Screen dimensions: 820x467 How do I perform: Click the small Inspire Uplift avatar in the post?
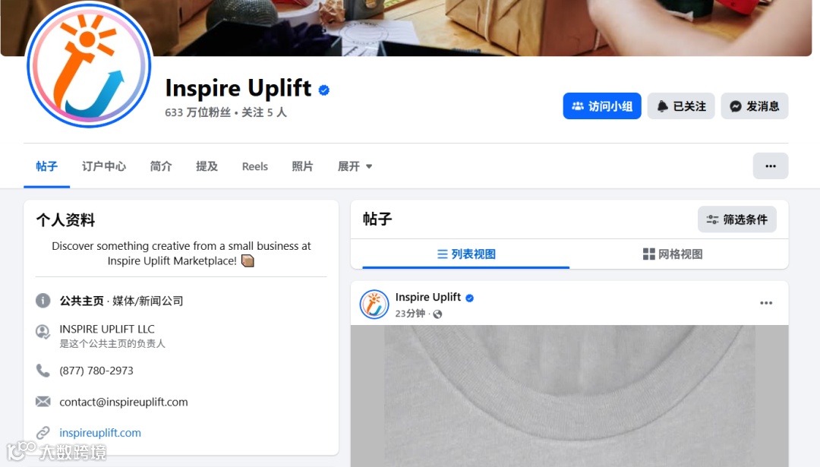(x=374, y=304)
